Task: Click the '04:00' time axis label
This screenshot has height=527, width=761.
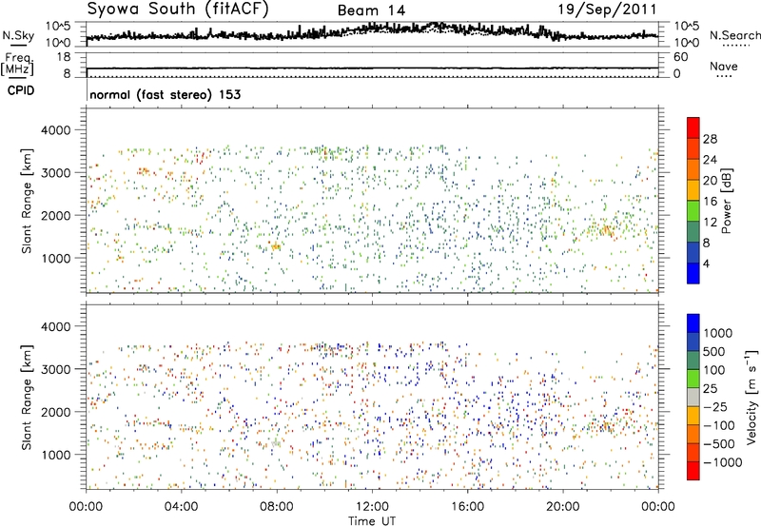Action: click(181, 507)
